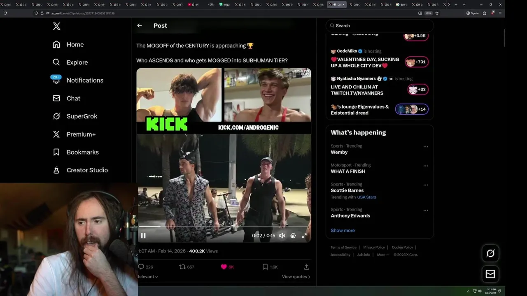Open the floating Grok button
527x296 pixels.
click(x=490, y=253)
